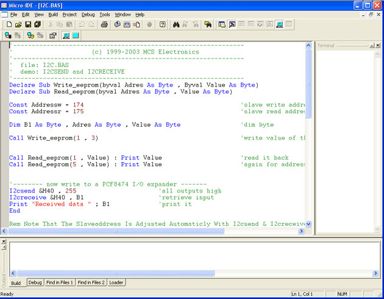The image size is (384, 299).
Task: Click the editor horizontal scrollbar left arrow
Action: [4, 231]
